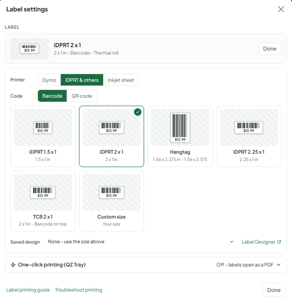Viewport: 292px width, 300px height.
Task: Click the 'Your size' subtitle text
Action: 112,224
